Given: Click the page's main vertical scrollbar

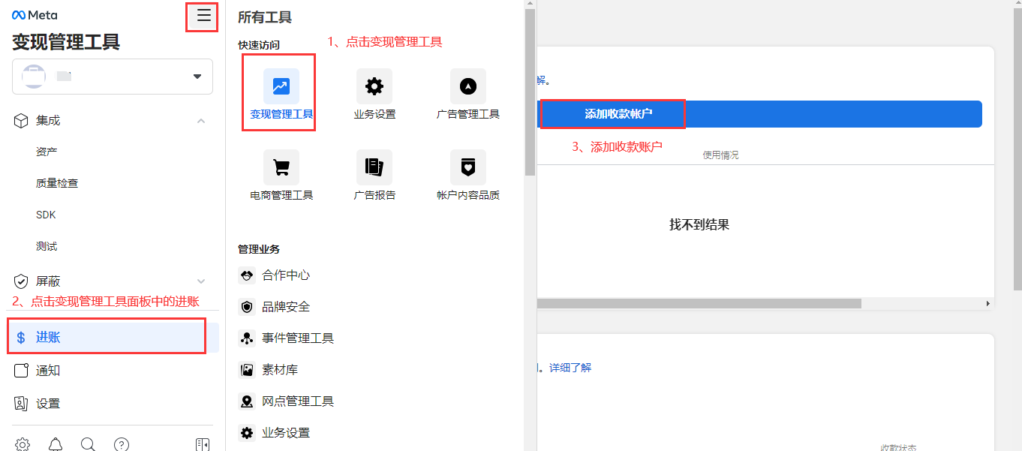Looking at the screenshot, I should [x=1017, y=150].
